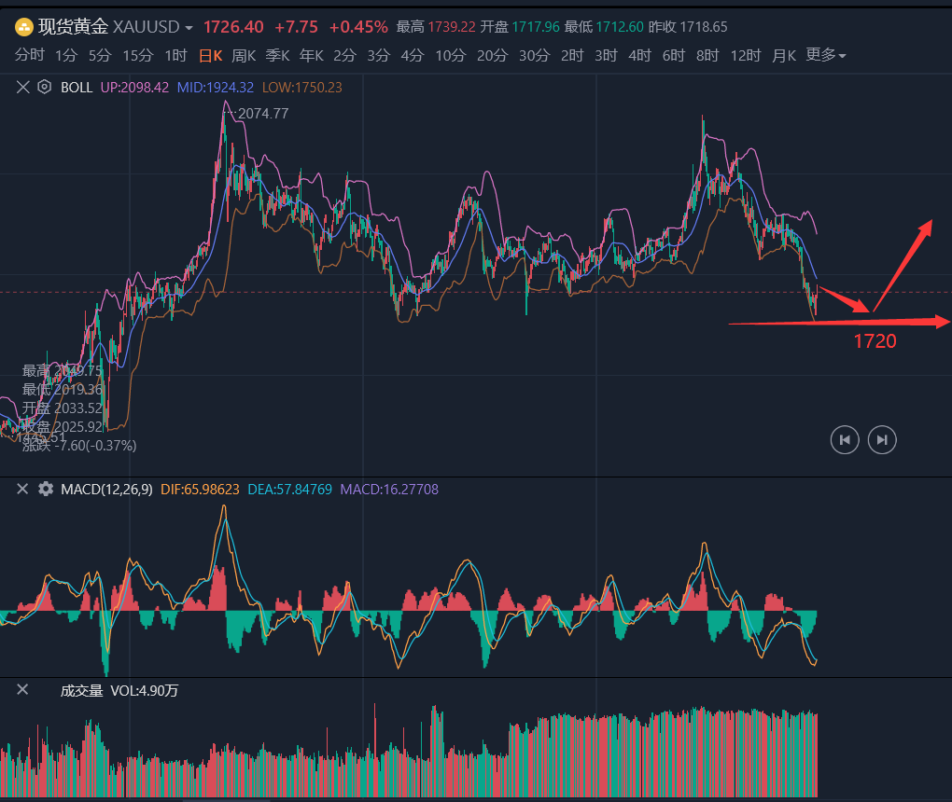
Task: Select the 2分 timeframe
Action: pos(344,56)
